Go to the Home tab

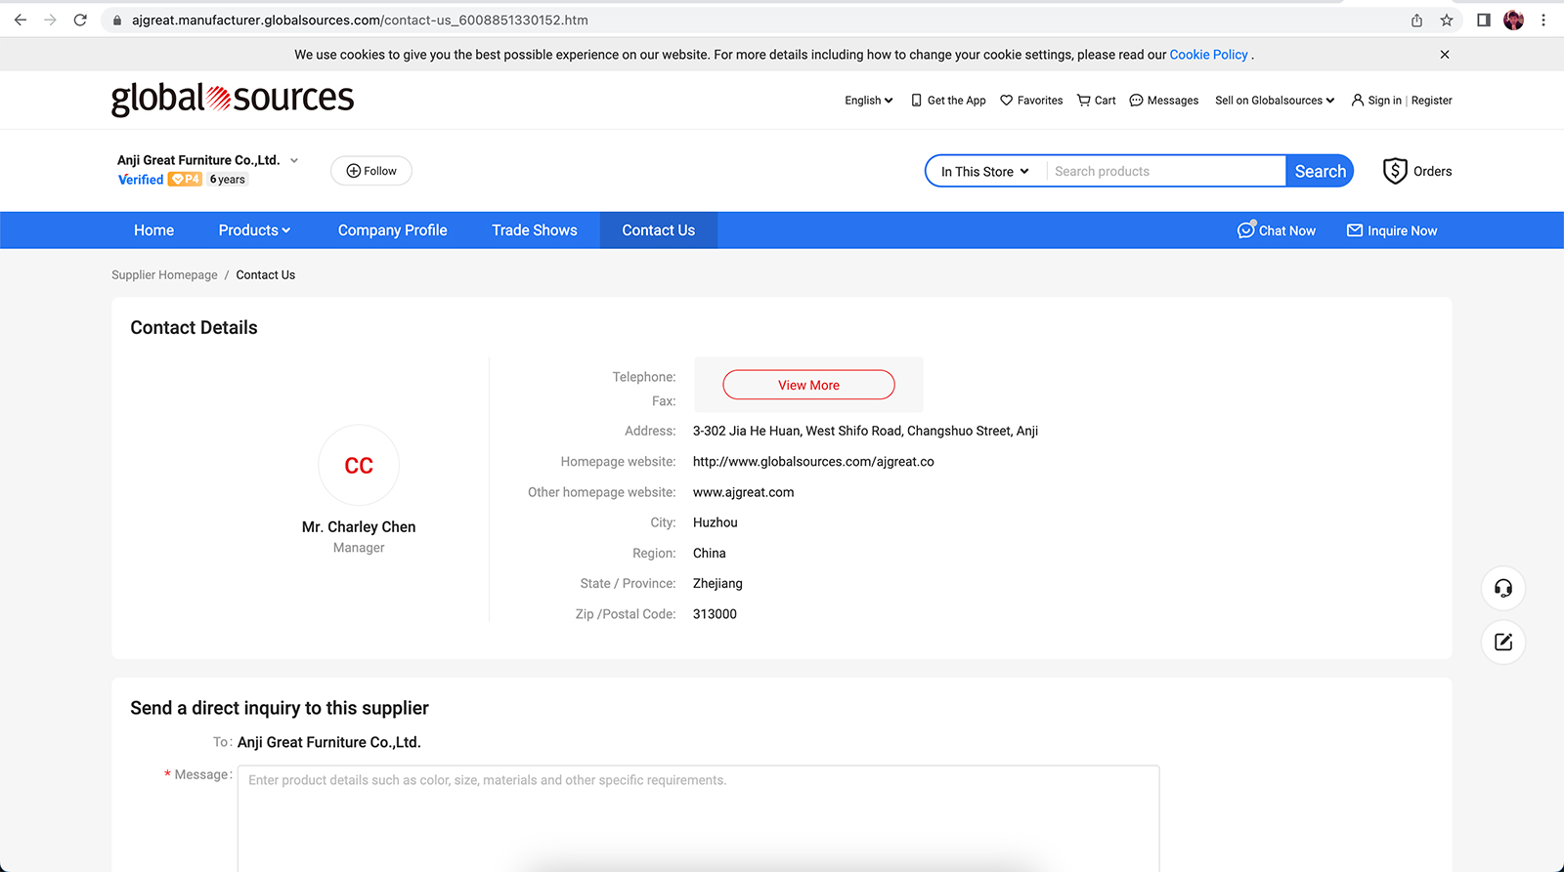point(153,230)
